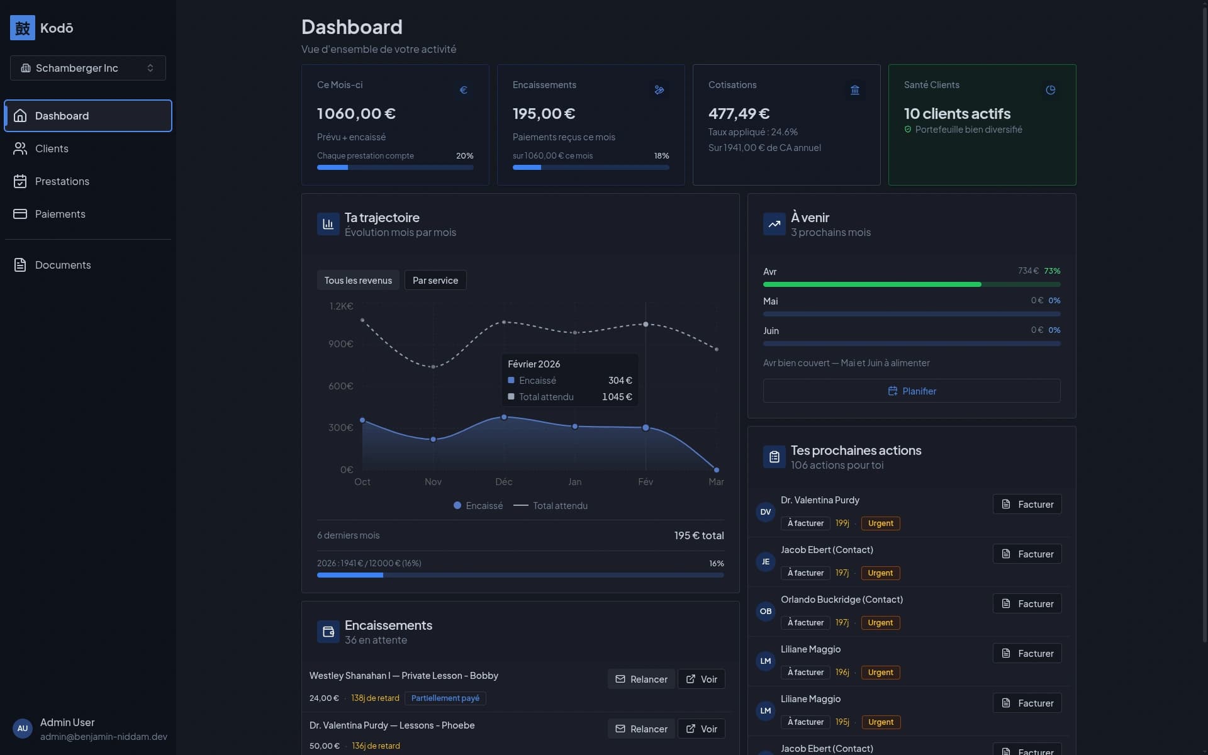
Task: Click the bar chart icon next to Ta trajectoire
Action: (x=327, y=224)
